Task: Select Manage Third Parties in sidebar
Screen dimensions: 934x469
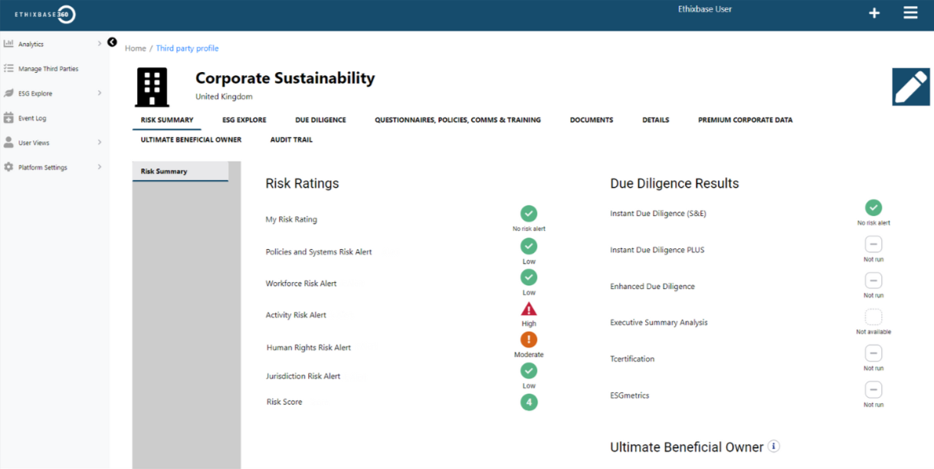Action: (48, 69)
